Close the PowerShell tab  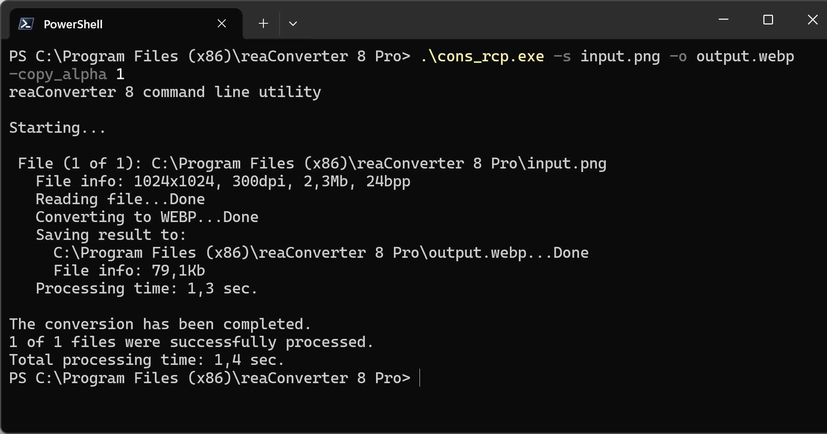222,24
